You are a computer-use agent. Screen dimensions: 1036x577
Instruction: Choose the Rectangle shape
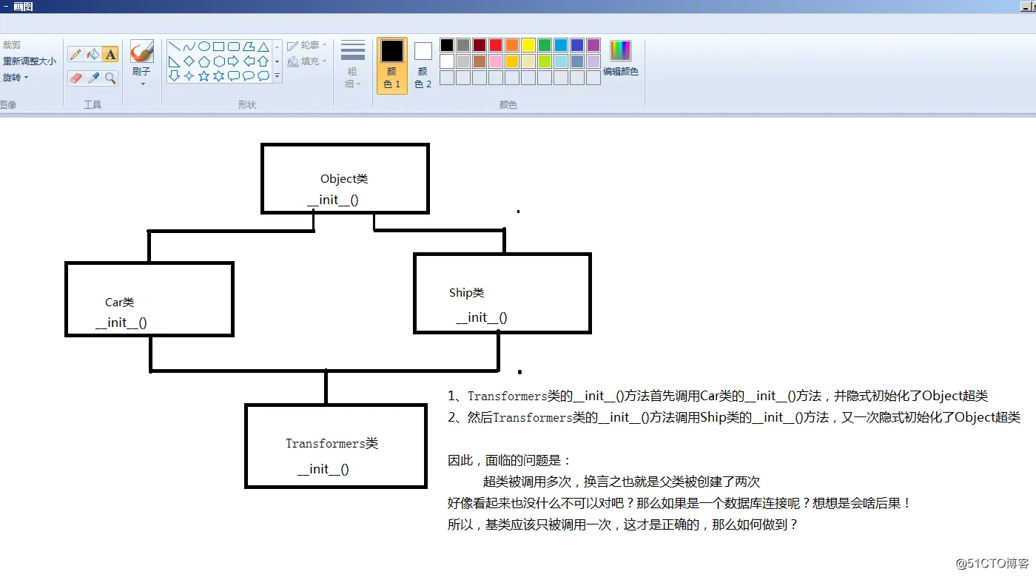[219, 47]
